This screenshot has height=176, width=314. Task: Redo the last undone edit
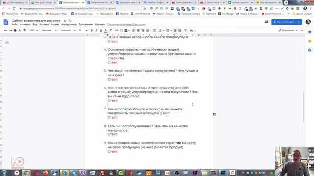10,30
